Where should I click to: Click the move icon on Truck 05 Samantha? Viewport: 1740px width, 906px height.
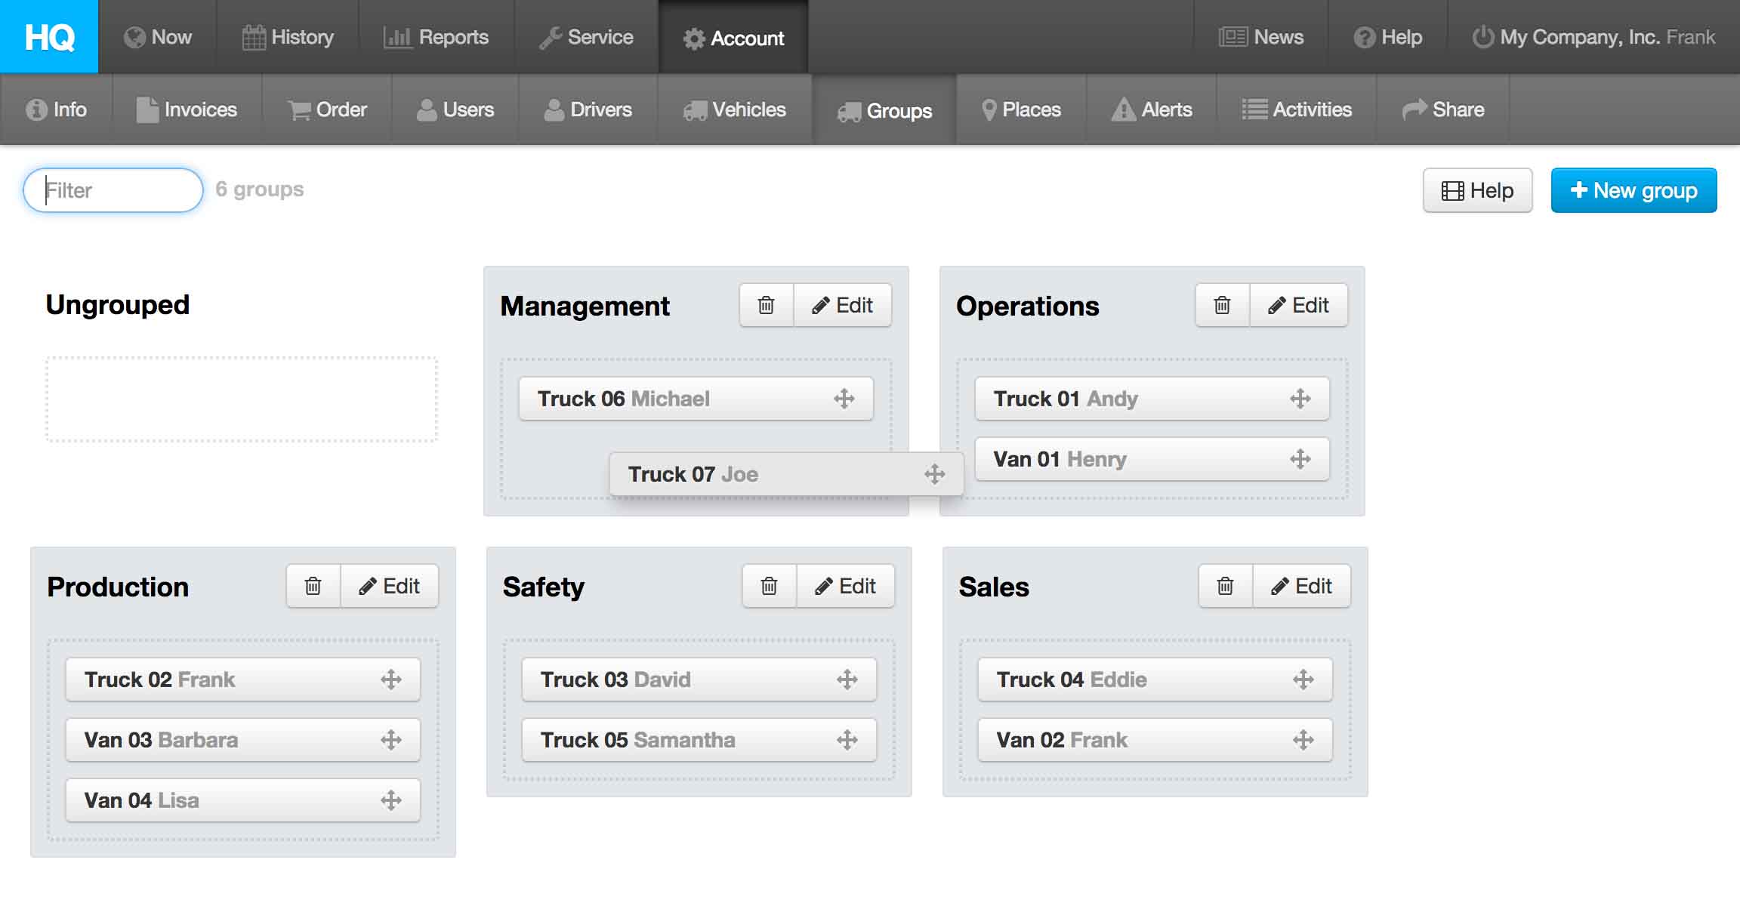(847, 740)
